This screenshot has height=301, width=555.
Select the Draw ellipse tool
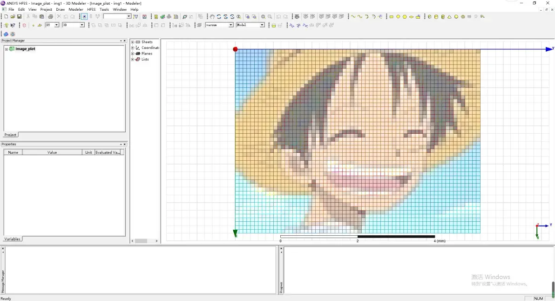(411, 17)
